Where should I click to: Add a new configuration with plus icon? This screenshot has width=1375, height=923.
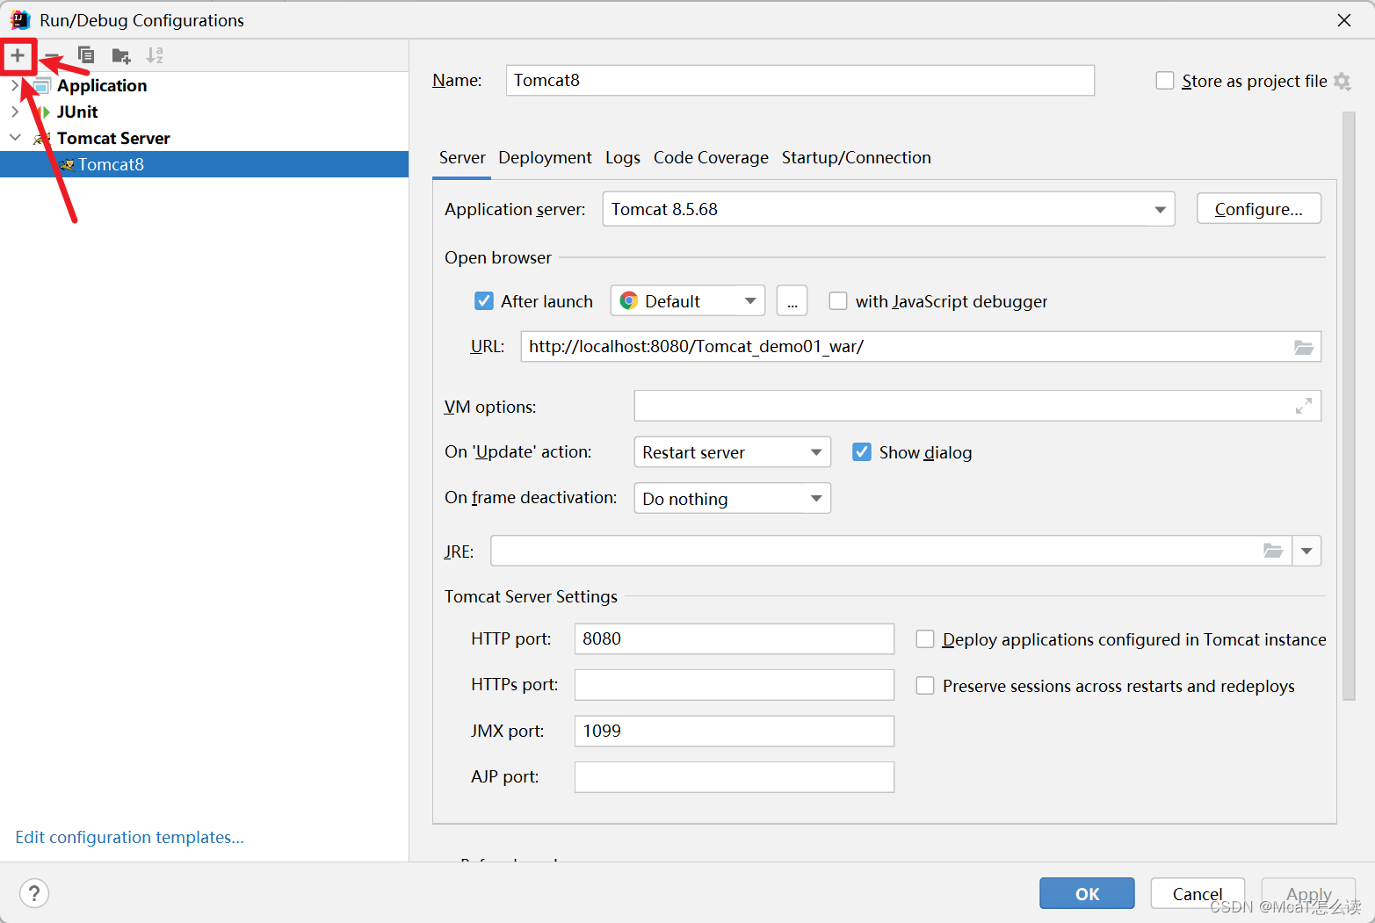pos(18,55)
